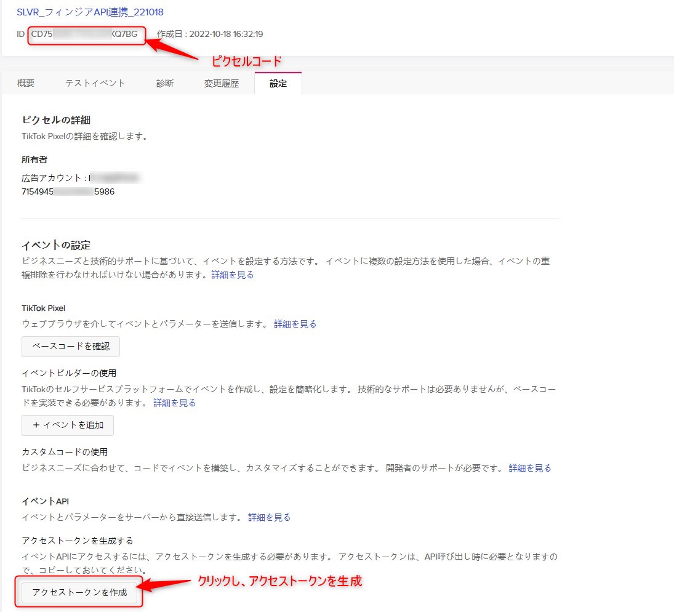Click the アクセストークンを作成 button
The height and width of the screenshot is (612, 674).
79,592
